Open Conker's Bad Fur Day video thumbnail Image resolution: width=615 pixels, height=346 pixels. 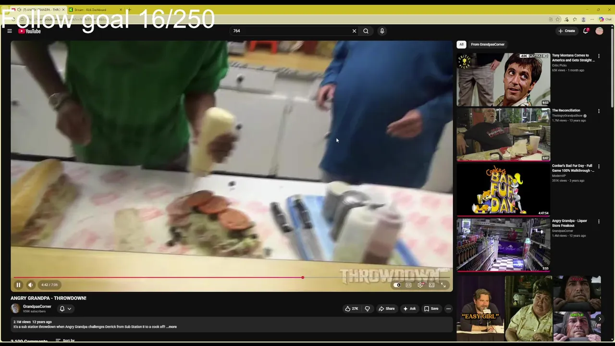coord(503,190)
